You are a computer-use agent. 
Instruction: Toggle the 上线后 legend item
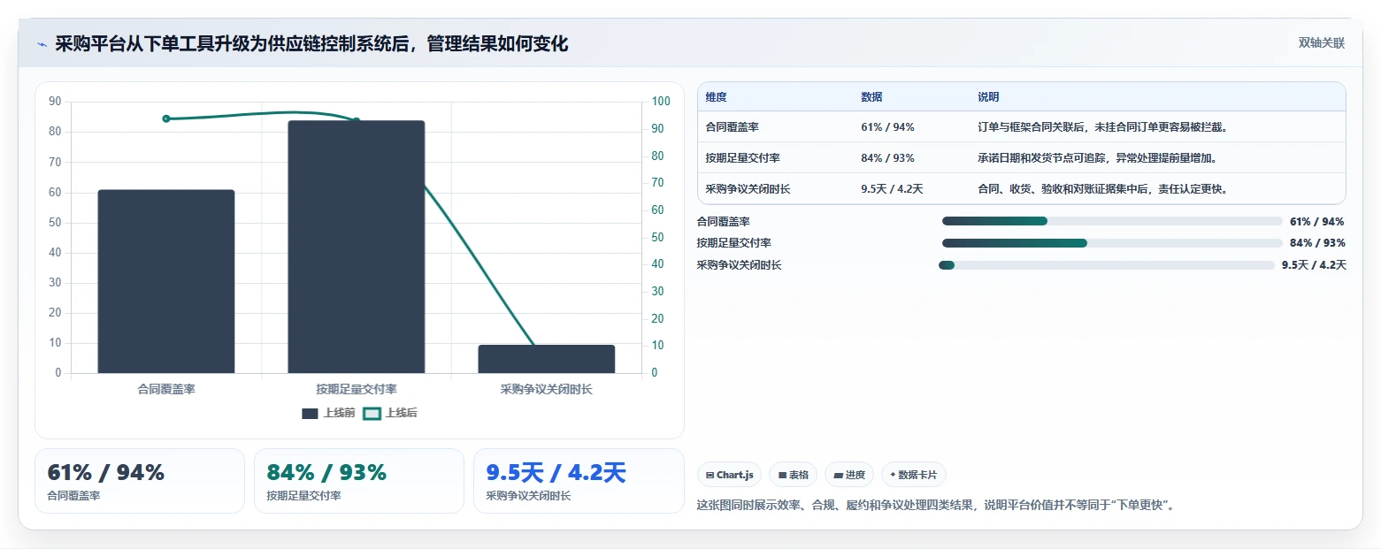coord(390,413)
